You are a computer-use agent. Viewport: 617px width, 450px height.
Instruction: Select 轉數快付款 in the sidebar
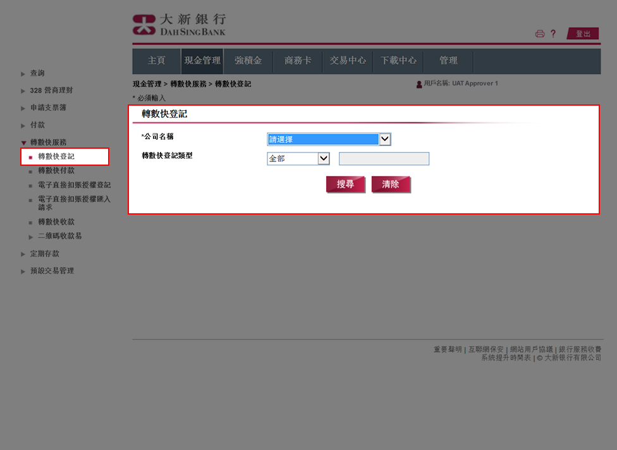(56, 170)
